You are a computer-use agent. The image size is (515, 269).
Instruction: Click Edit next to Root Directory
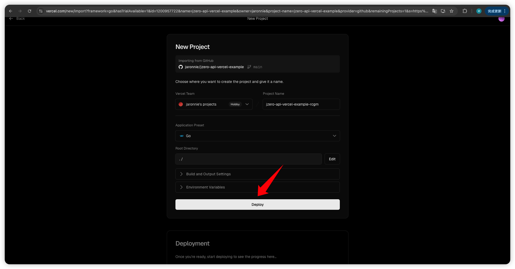pos(332,159)
